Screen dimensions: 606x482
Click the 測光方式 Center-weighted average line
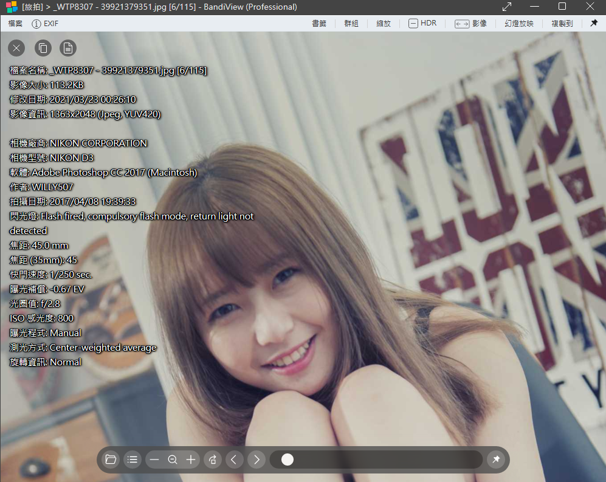click(83, 348)
